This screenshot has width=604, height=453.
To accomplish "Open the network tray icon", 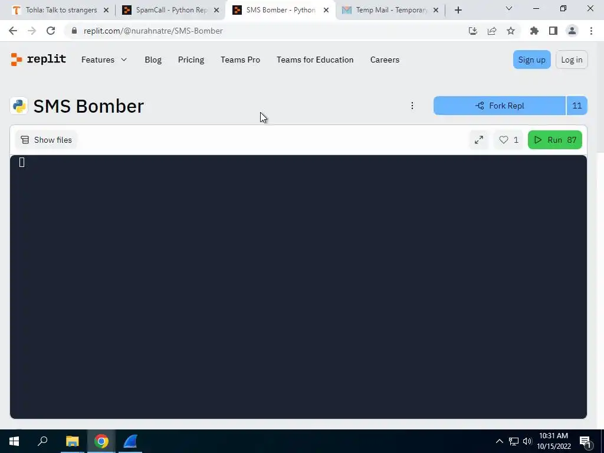I will (x=514, y=441).
